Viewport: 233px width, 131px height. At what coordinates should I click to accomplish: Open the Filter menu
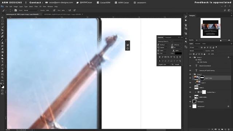(36, 7)
